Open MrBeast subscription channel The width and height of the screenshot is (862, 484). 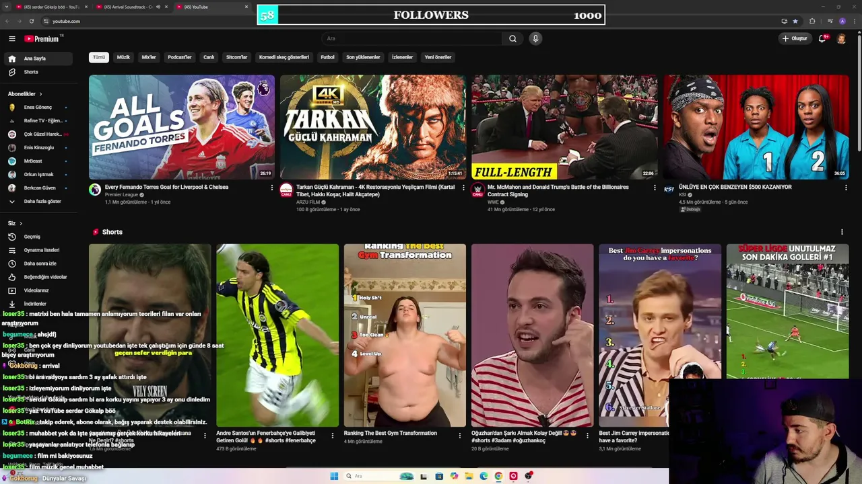coord(39,161)
